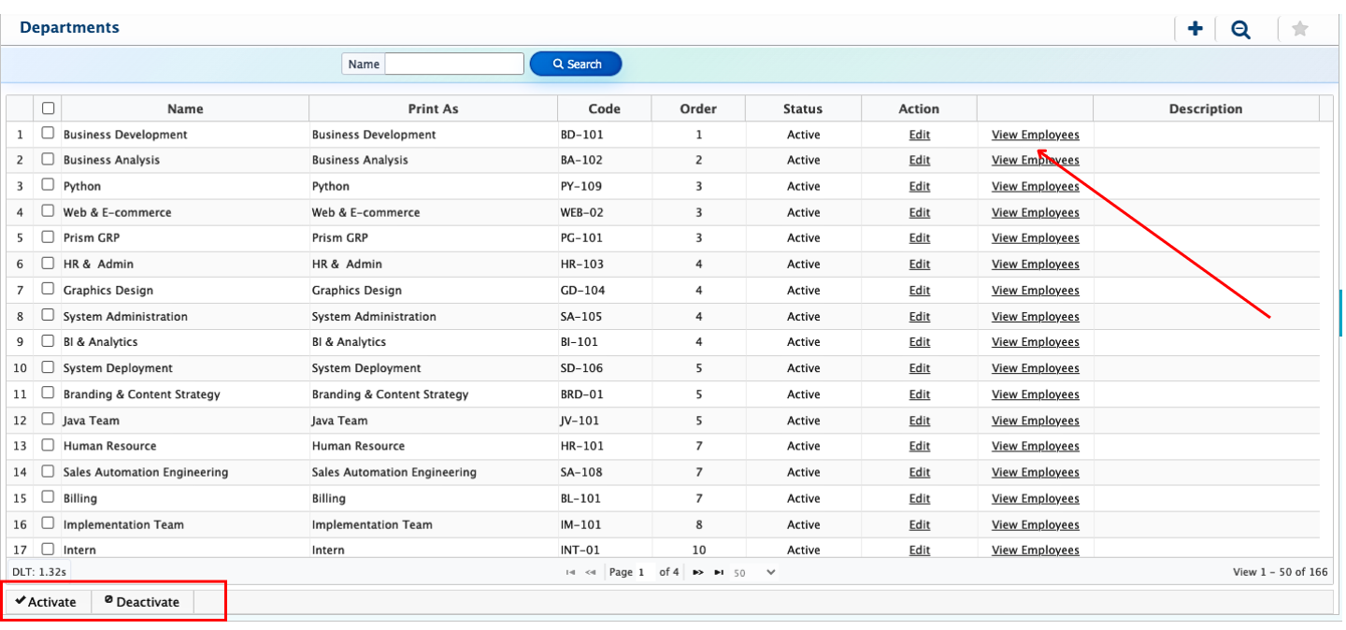Check the Business Development row checkbox
Screen dimensions: 1346x630
click(x=48, y=134)
